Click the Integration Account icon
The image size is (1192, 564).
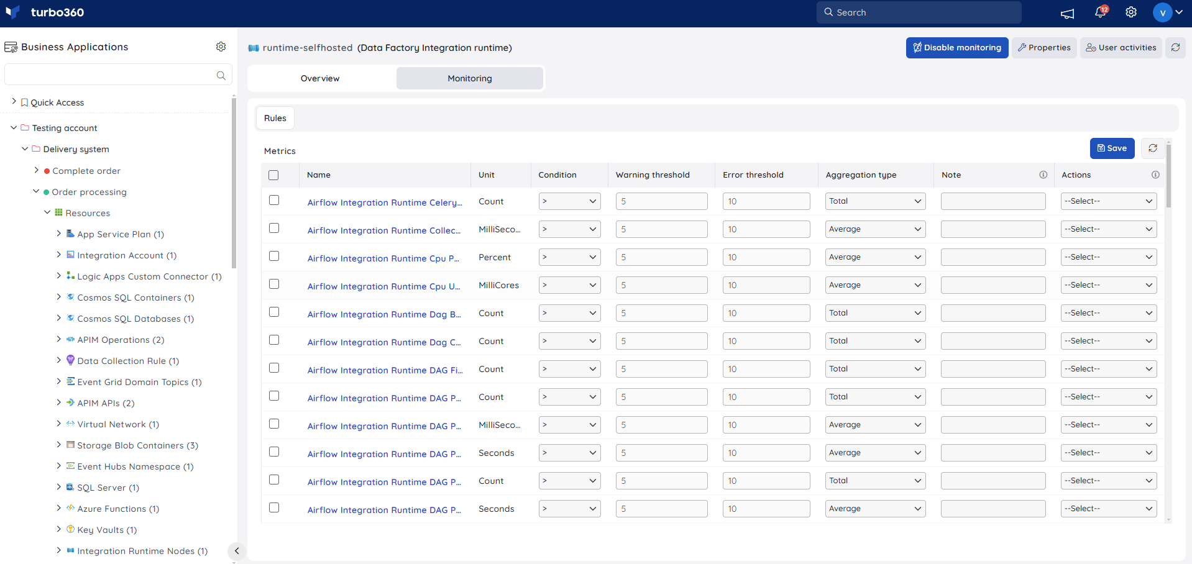[70, 255]
